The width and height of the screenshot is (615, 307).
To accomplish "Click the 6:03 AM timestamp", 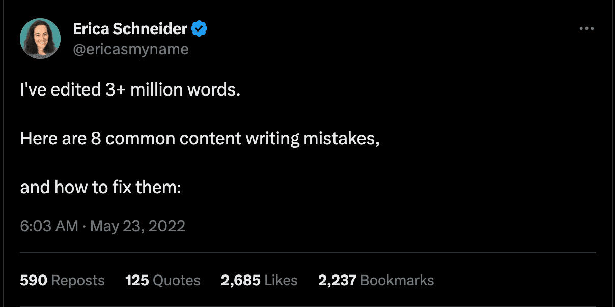I will [49, 226].
